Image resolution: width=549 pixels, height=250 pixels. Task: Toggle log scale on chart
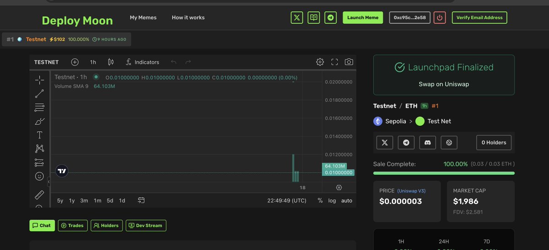(332, 200)
